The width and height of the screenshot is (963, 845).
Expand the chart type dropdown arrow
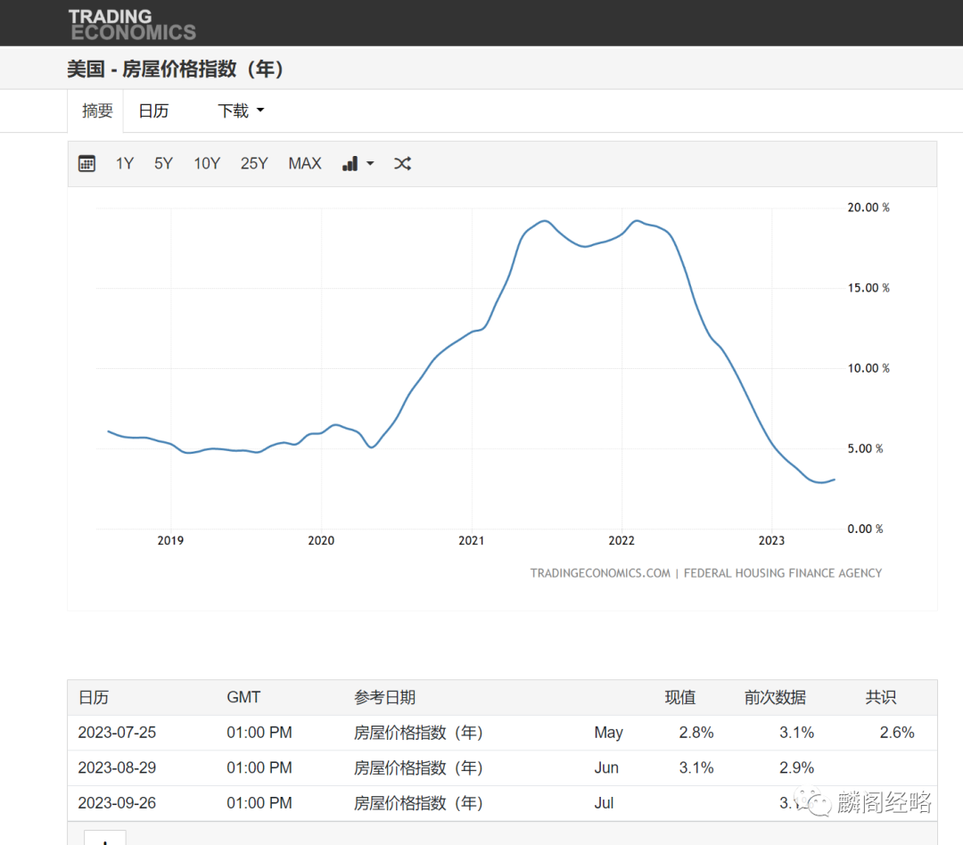(370, 163)
